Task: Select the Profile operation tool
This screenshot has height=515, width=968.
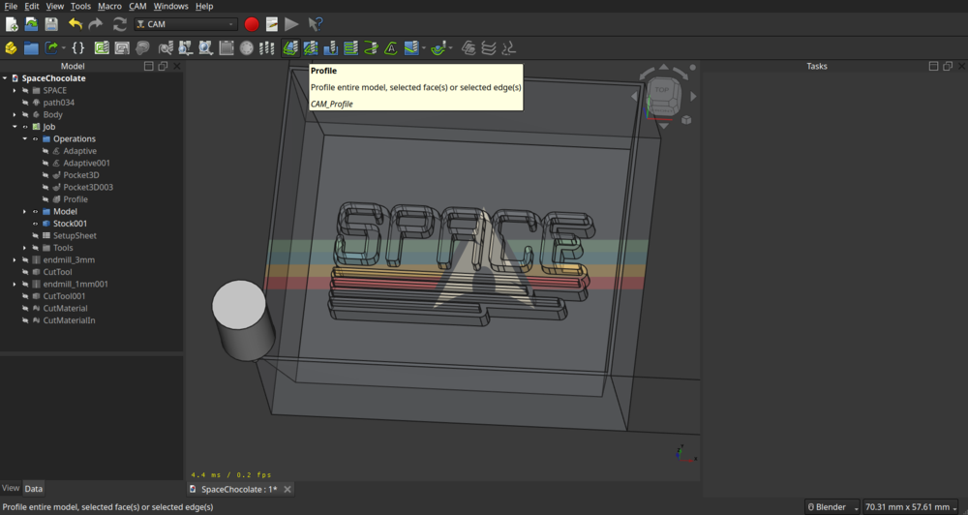Action: (290, 47)
